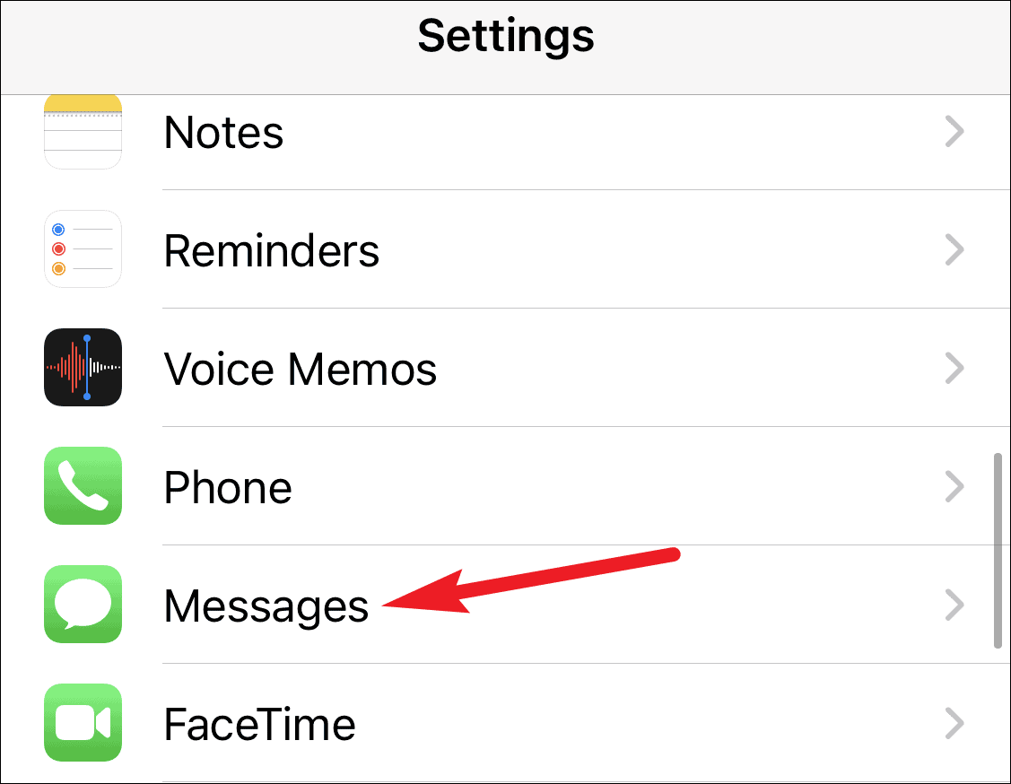Select the FaceTime text label
Viewport: 1011px width, 784px height.
[x=260, y=724]
